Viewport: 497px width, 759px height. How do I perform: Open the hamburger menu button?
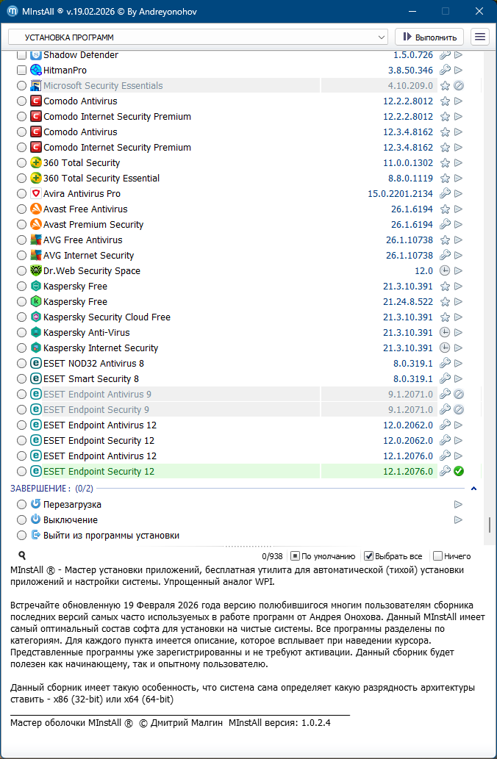tap(480, 37)
